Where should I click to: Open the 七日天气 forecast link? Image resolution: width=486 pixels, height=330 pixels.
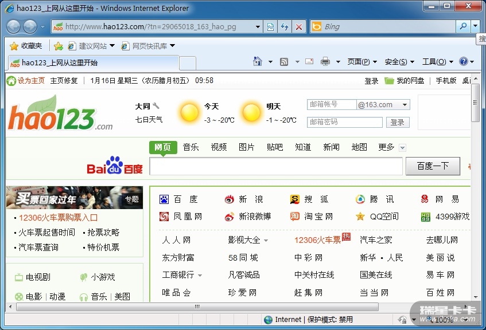tap(149, 120)
